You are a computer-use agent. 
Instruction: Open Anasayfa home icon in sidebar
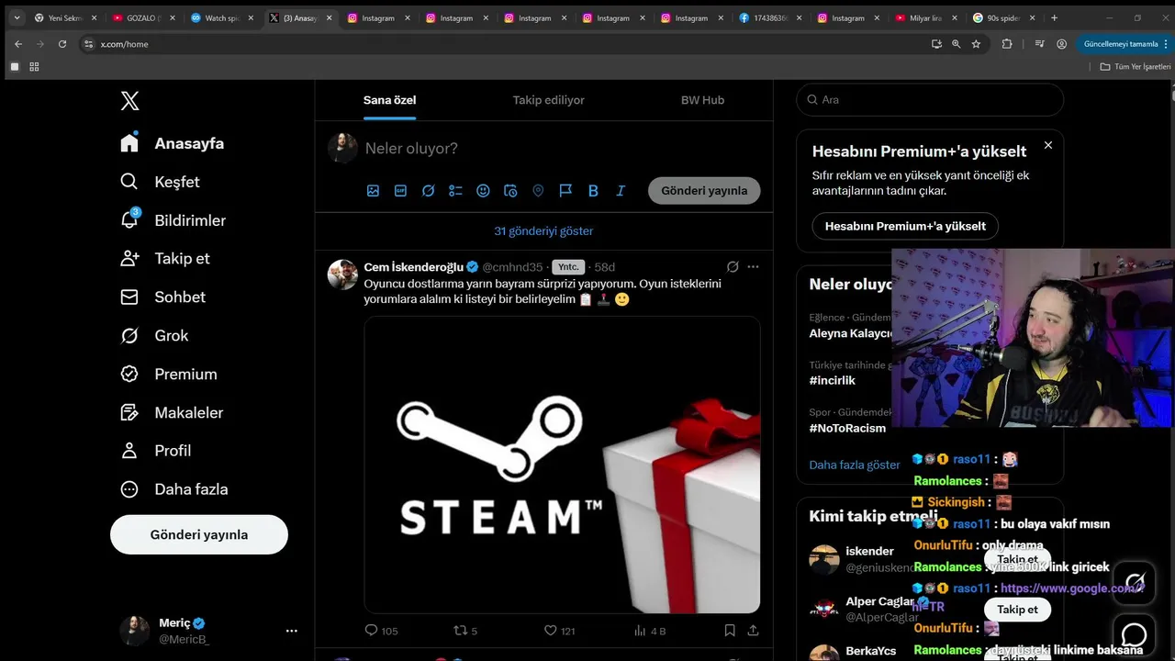(x=129, y=143)
